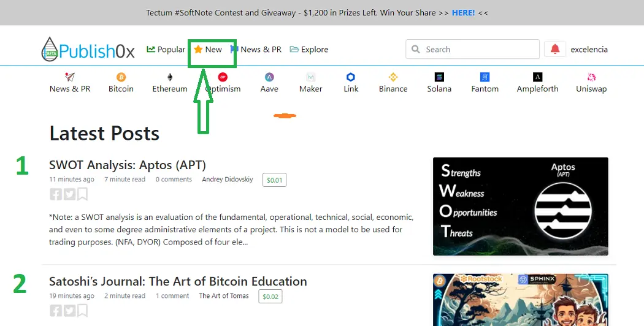Open Satoshi's Journal post title
This screenshot has height=326, width=644.
point(178,281)
